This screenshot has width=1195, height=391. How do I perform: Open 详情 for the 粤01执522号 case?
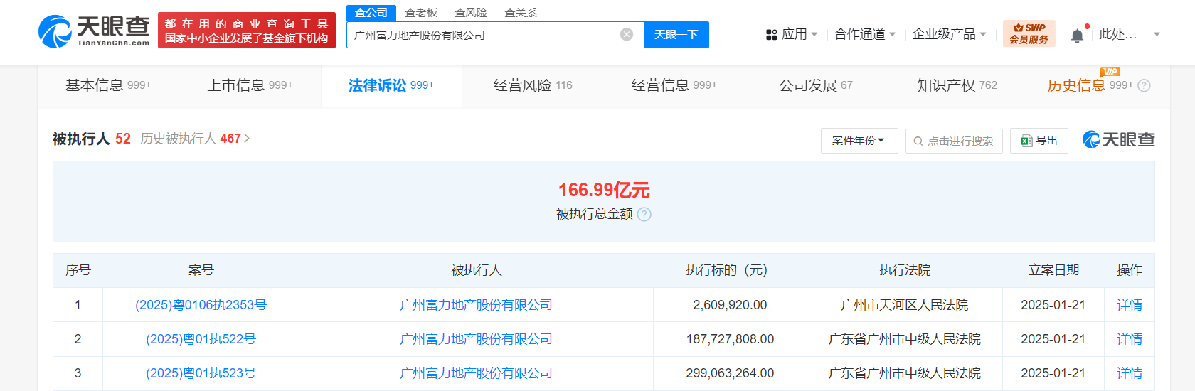tap(1129, 339)
